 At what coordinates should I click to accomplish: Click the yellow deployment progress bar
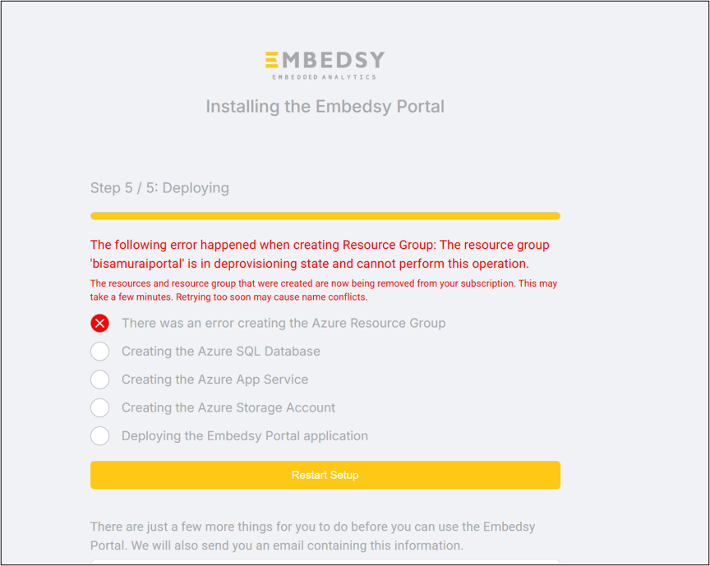(325, 215)
